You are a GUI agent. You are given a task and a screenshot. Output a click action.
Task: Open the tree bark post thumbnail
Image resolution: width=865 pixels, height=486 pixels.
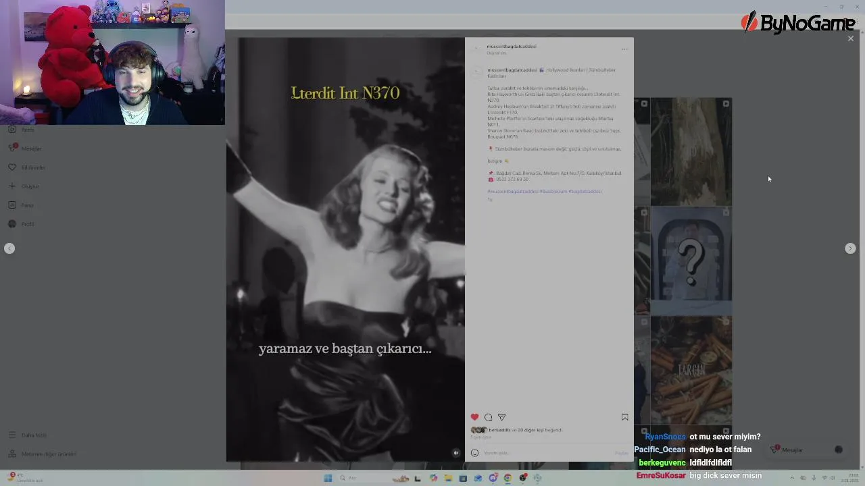691,151
